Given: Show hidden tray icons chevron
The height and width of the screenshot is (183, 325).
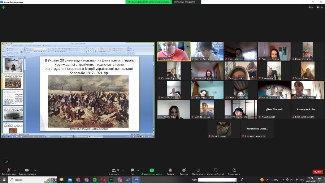Looking at the screenshot, I should [283, 180].
